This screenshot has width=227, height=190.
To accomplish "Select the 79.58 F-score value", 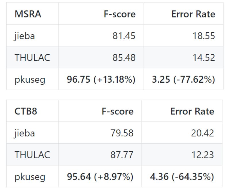I will click(122, 133).
